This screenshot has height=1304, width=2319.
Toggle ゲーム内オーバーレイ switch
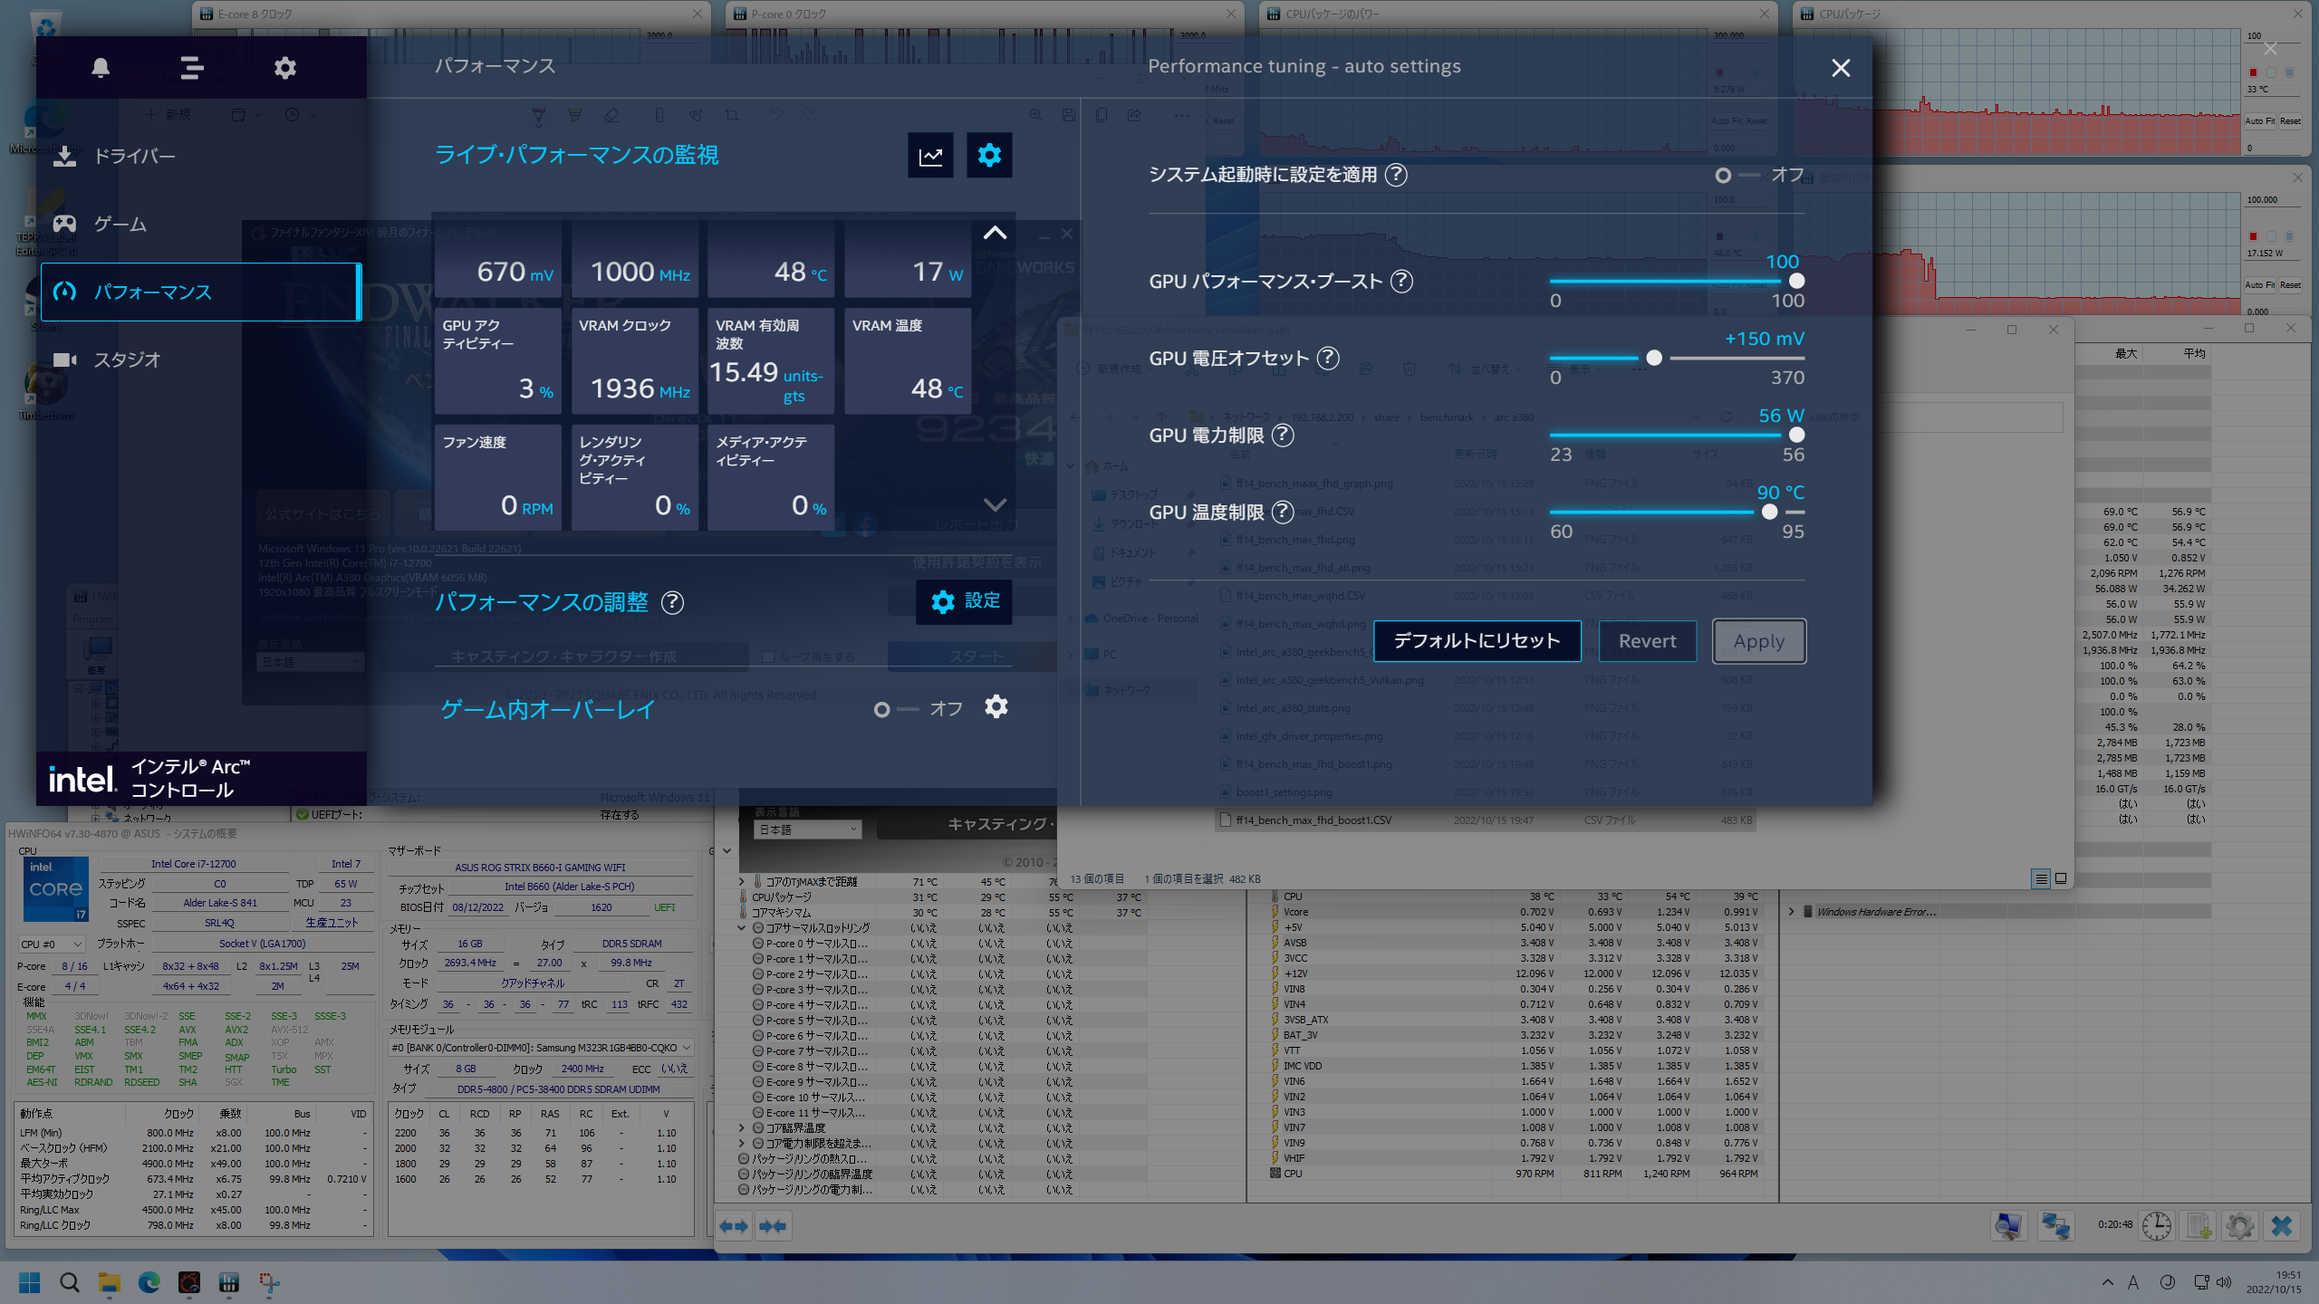(895, 709)
